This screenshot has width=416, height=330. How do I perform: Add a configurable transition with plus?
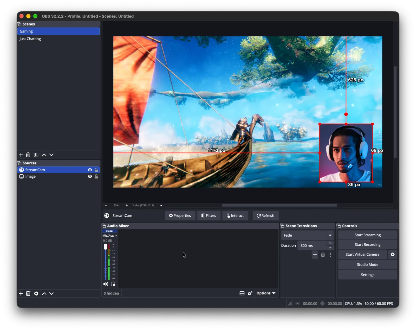click(315, 255)
